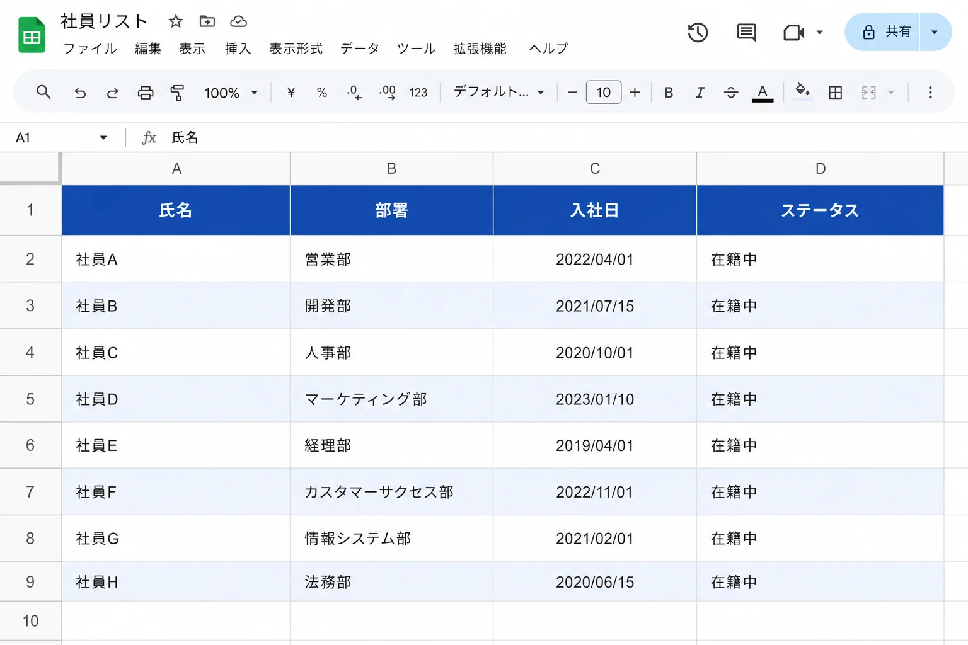The width and height of the screenshot is (968, 645).
Task: Select cell containing 情報システム部
Action: click(x=391, y=539)
